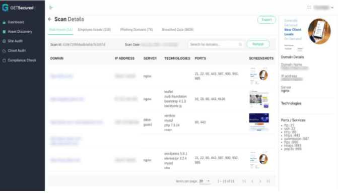Click the SERVER column header
This screenshot has width=338, height=193.
point(150,58)
